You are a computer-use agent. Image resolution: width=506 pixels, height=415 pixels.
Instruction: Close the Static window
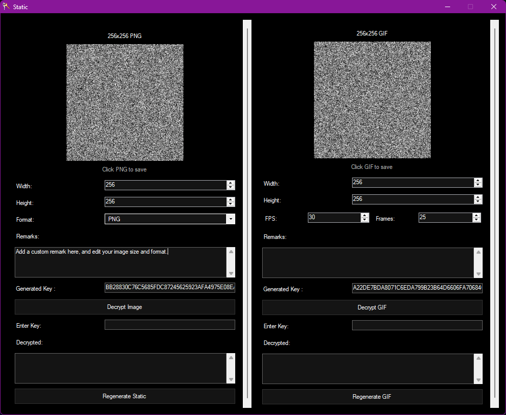[494, 7]
